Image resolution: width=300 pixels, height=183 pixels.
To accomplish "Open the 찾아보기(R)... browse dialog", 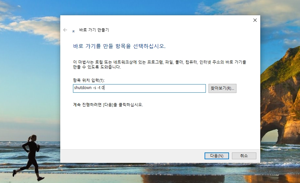I will tap(222, 88).
